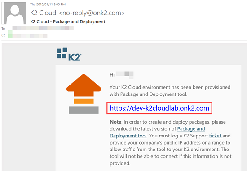
Task: Click the 'Your K2 Cloud environment' paragraph
Action: (170, 91)
